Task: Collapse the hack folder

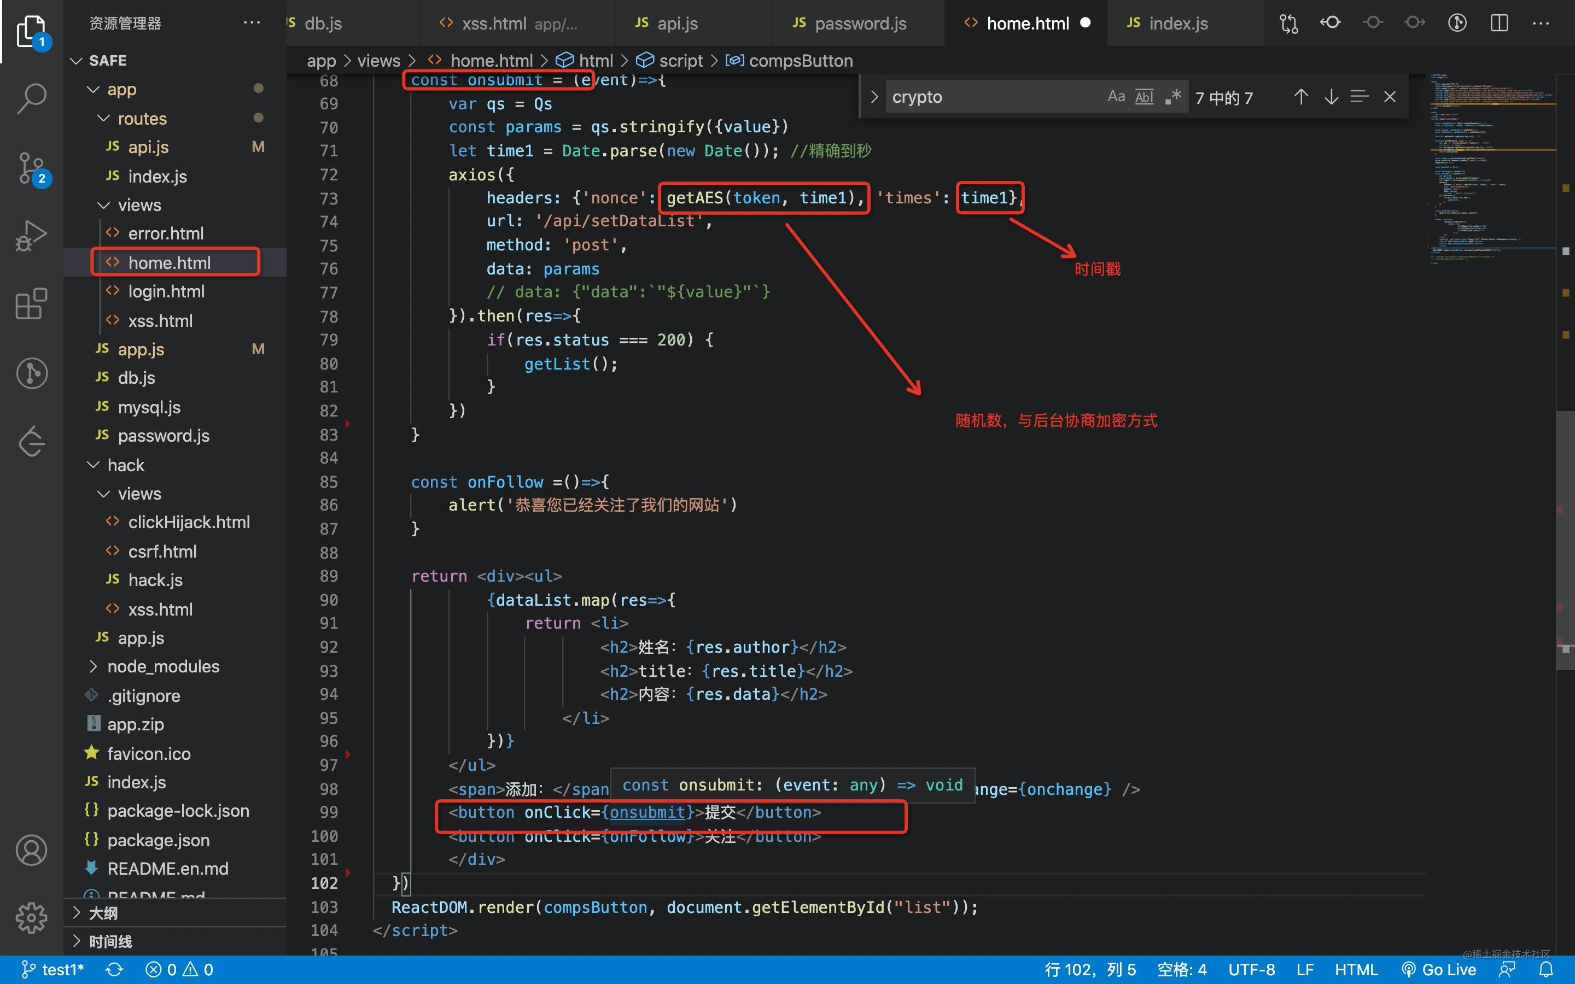Action: [93, 465]
